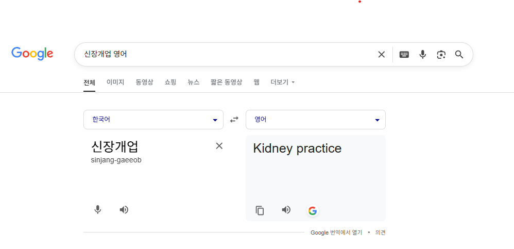Click the magnifier search button
The width and height of the screenshot is (514, 249).
459,55
